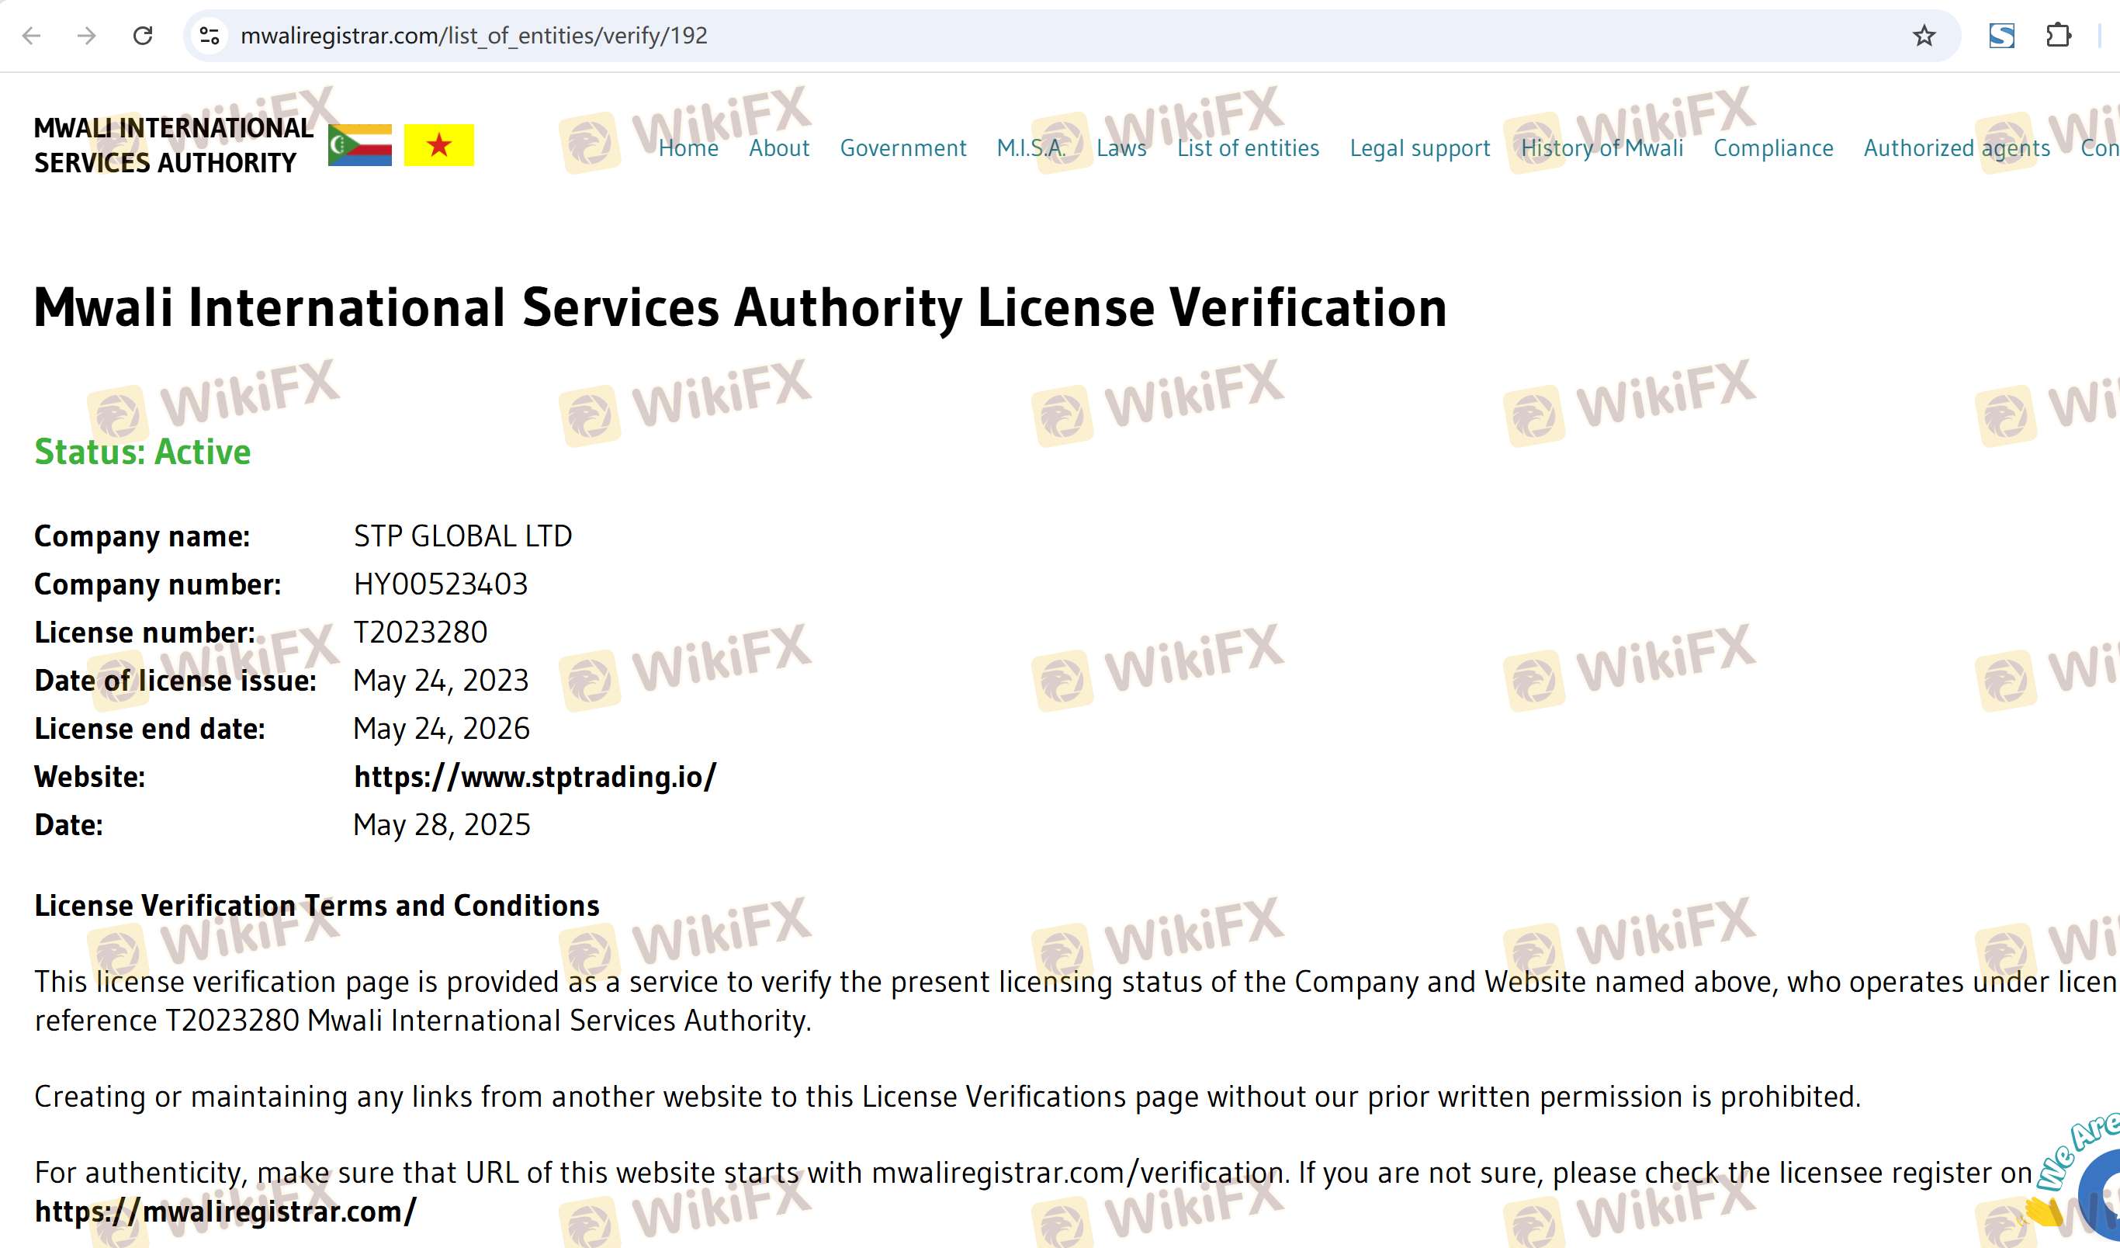Open site information icon in address bar

(x=210, y=36)
